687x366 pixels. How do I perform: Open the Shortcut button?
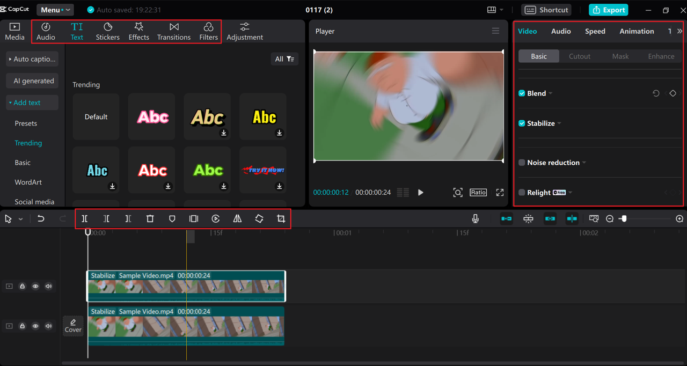pos(546,10)
